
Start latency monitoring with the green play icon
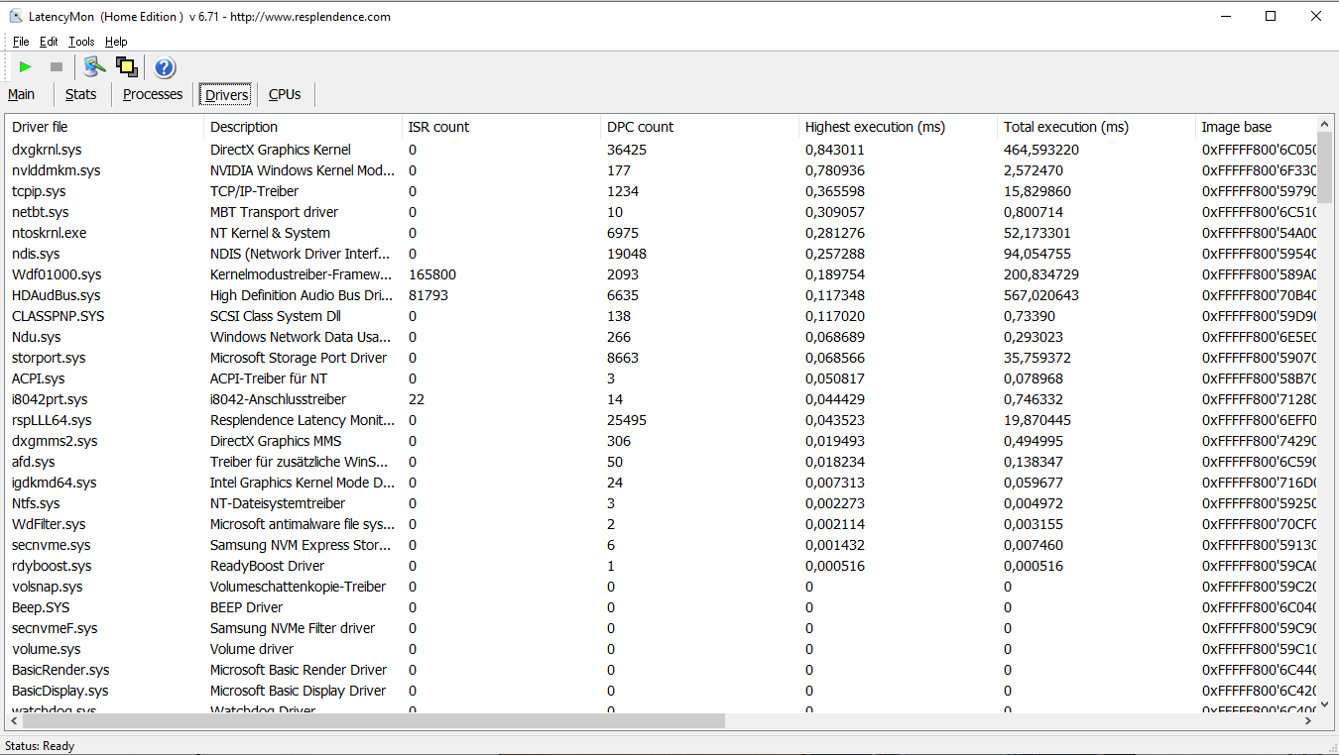click(26, 67)
